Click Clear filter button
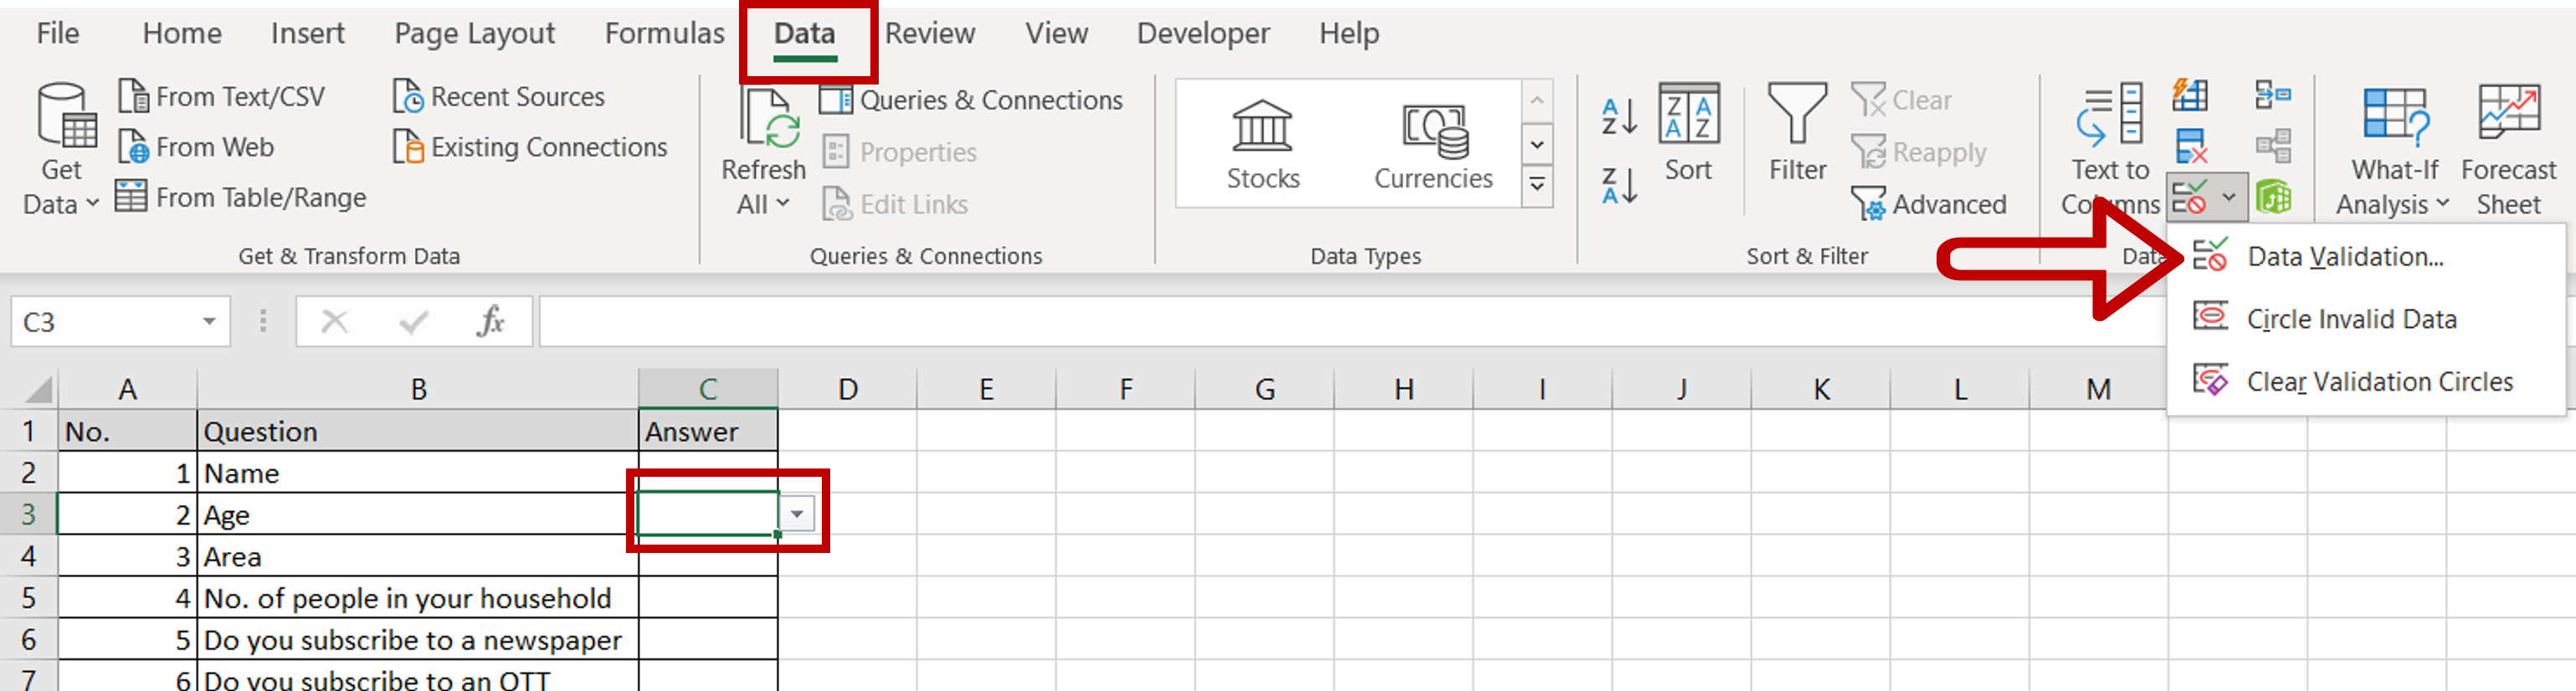Screen dimensions: 2576x691 pos(1901,100)
